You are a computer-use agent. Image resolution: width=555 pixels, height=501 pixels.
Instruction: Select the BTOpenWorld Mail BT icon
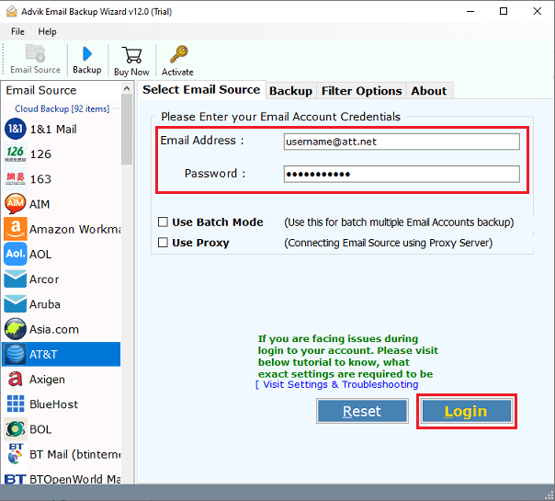pyautogui.click(x=15, y=479)
